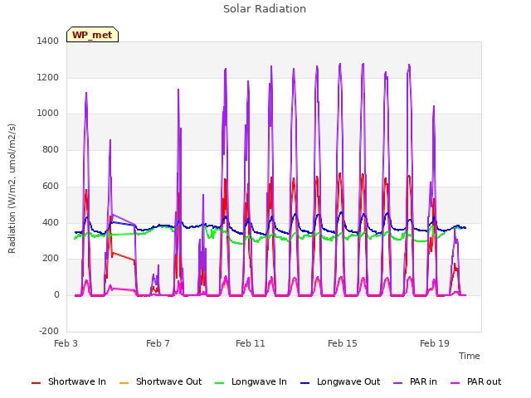The image size is (531, 398).
Task: Click the Feb 11 x-axis label
Action: (x=250, y=343)
